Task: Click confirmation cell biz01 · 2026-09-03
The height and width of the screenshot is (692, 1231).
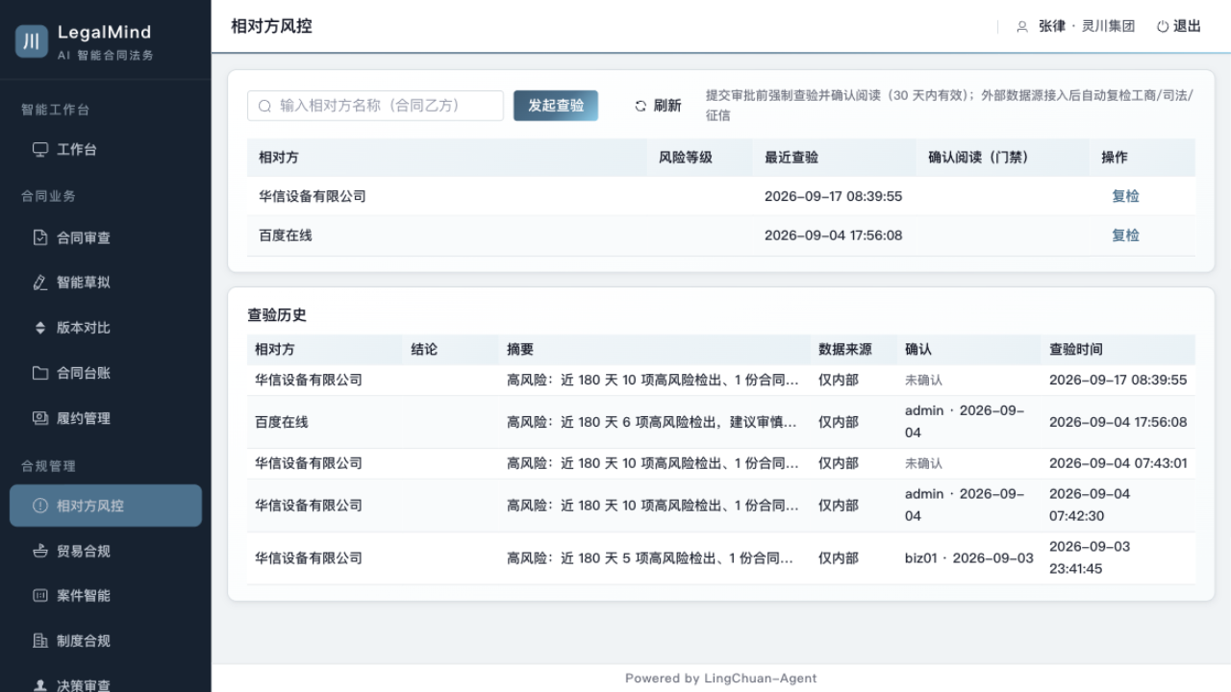Action: (969, 558)
